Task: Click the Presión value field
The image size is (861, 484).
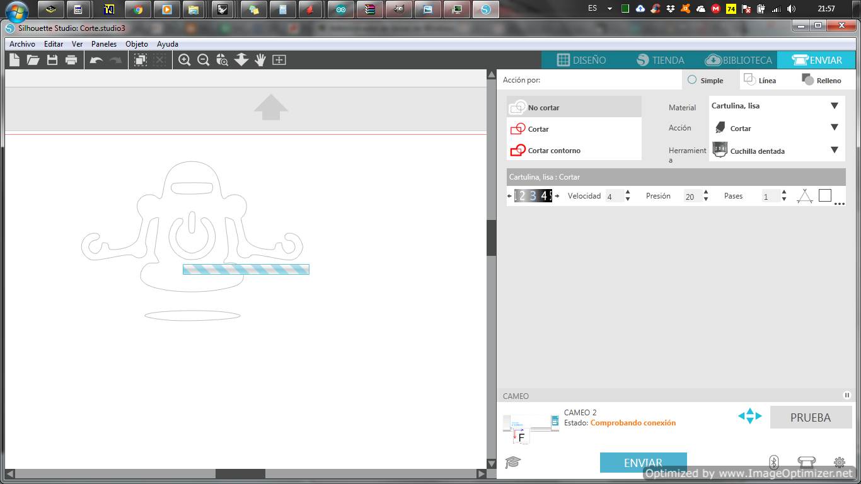Action: click(693, 196)
